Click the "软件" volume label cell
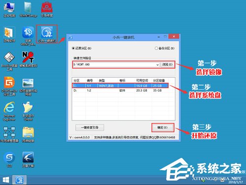246x185 pixels. pyautogui.click(x=122, y=91)
